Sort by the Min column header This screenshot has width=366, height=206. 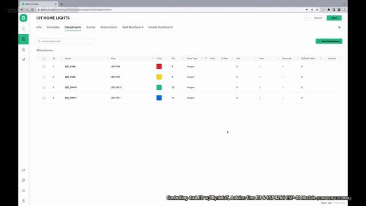click(238, 58)
